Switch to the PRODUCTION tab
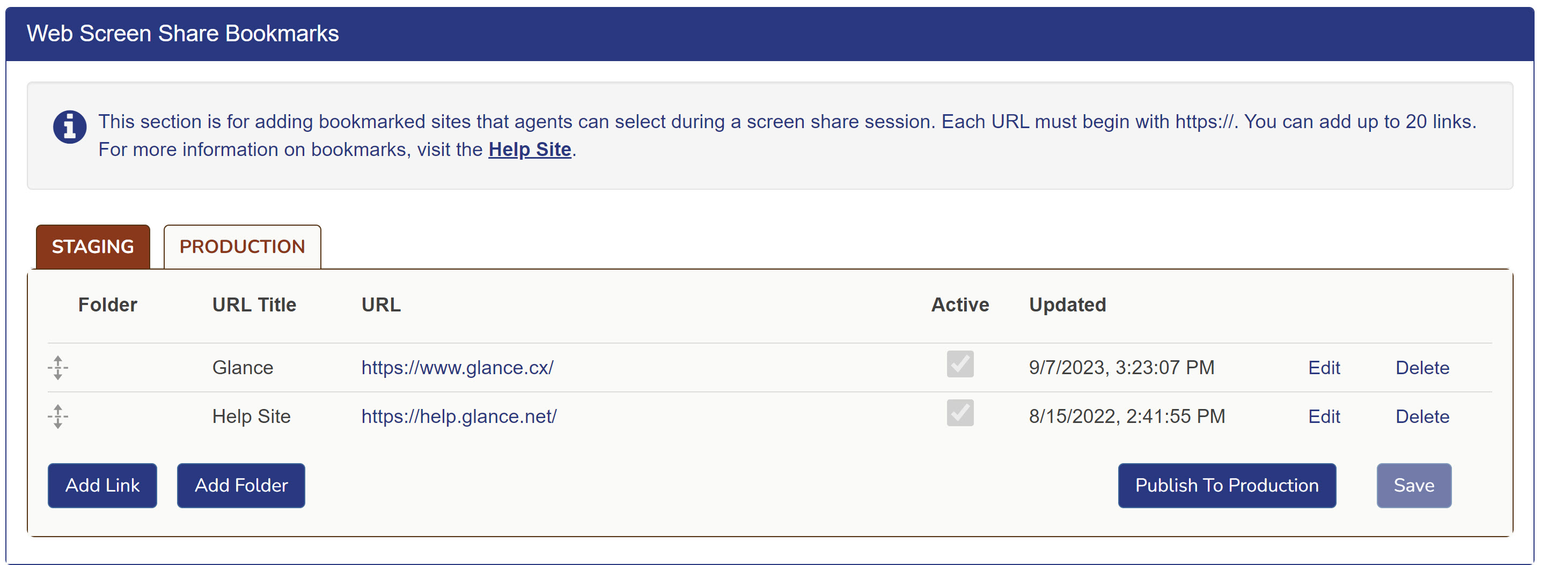 click(x=243, y=247)
